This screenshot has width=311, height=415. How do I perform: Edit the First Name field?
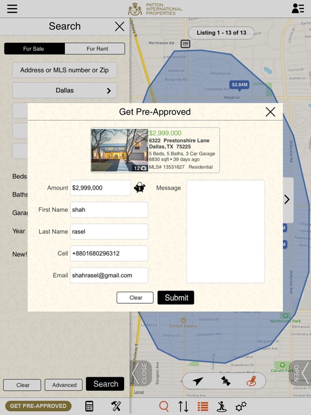(109, 210)
